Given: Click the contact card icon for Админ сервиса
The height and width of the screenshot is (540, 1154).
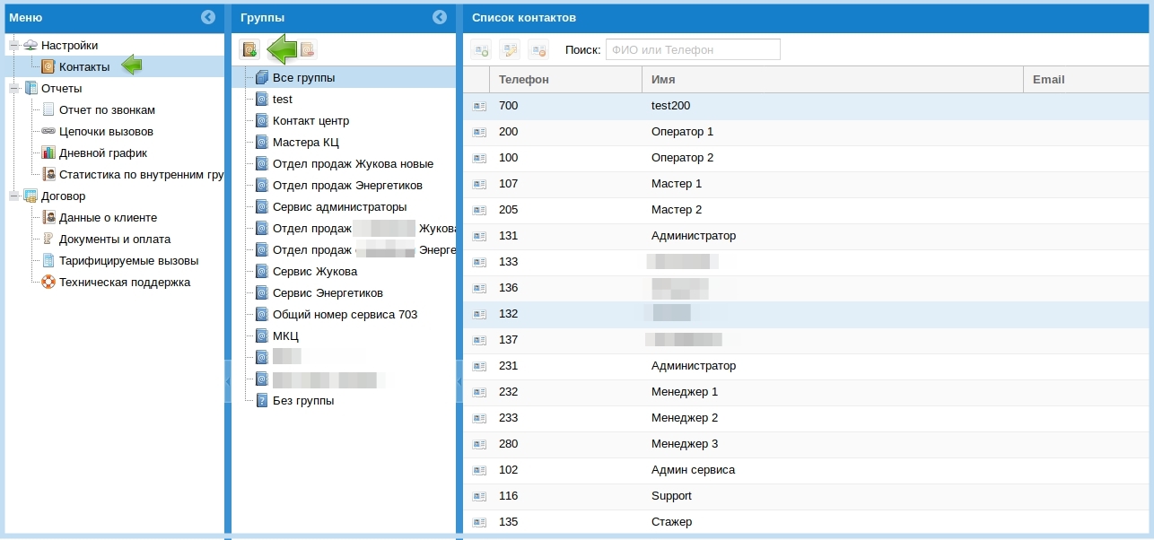Looking at the screenshot, I should coord(479,470).
